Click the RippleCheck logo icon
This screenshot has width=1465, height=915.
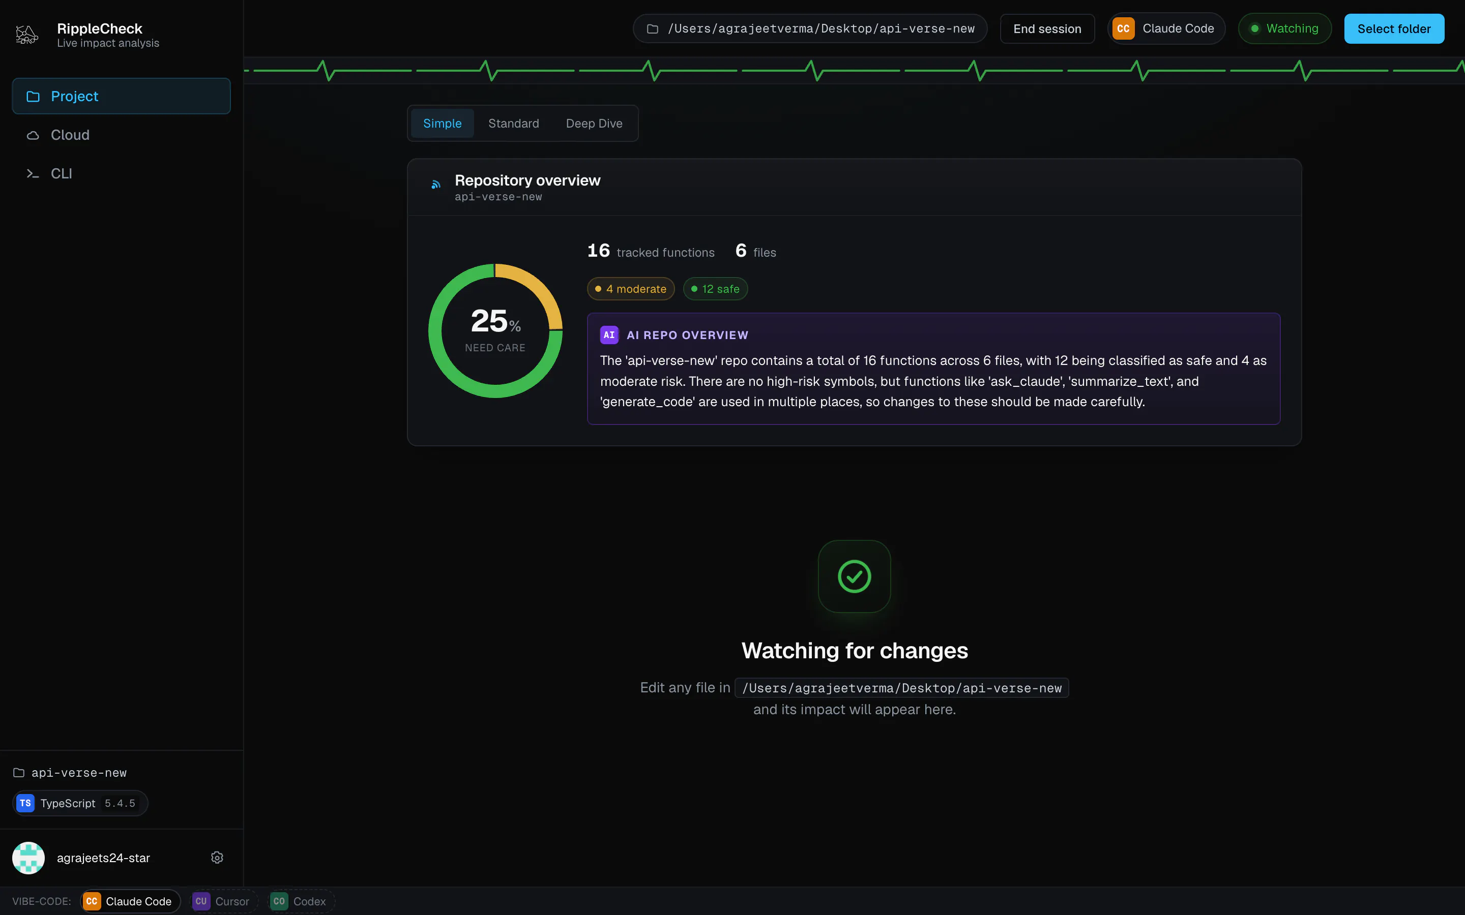pyautogui.click(x=26, y=35)
